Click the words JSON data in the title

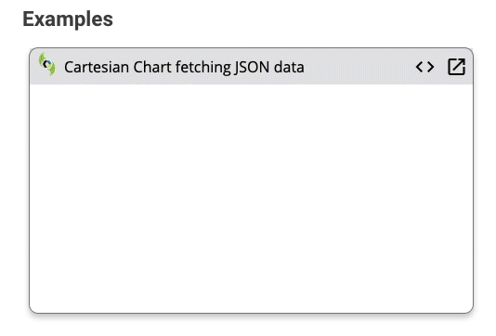coord(269,68)
